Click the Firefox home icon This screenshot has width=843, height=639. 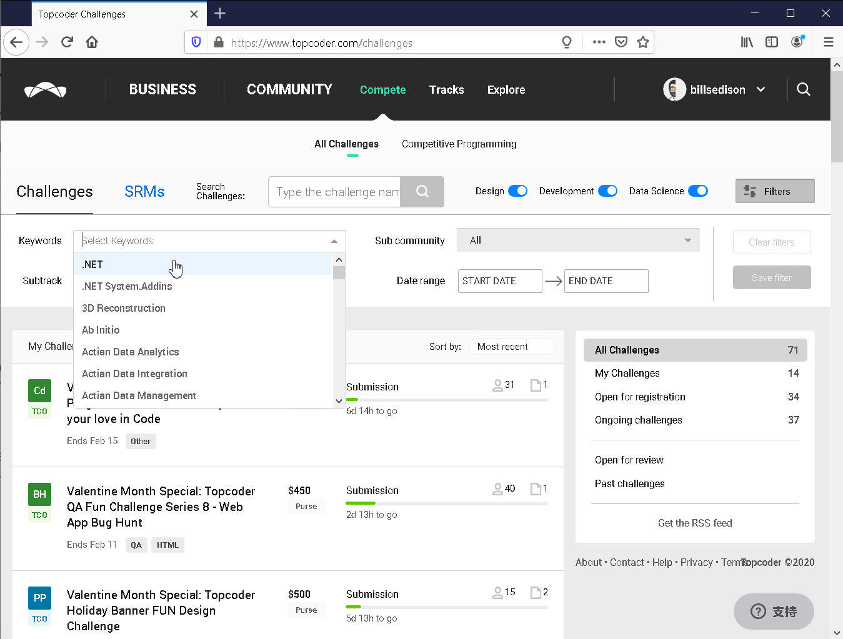pos(92,42)
